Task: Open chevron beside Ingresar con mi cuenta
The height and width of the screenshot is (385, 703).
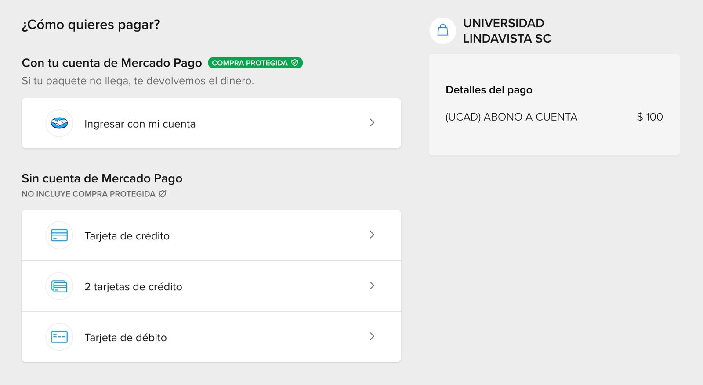Action: click(372, 123)
